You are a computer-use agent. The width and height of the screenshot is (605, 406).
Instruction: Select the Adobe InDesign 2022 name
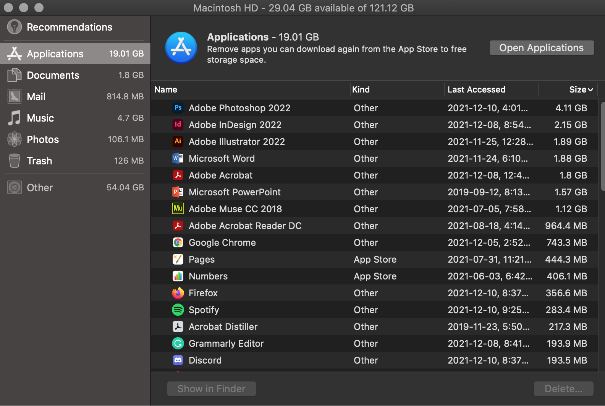click(235, 125)
